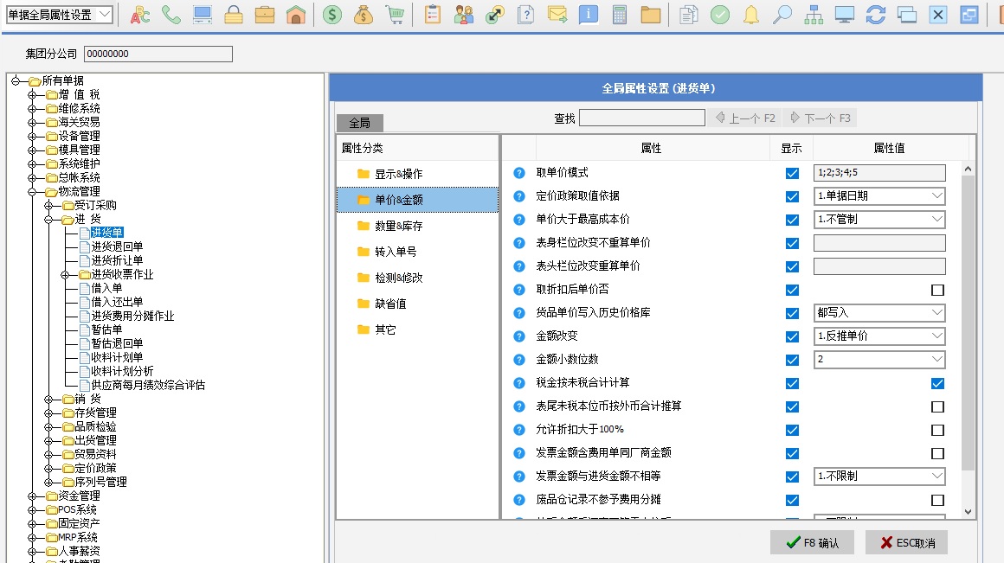The image size is (1004, 563).
Task: Switch to the 全局 tab
Action: coord(359,124)
